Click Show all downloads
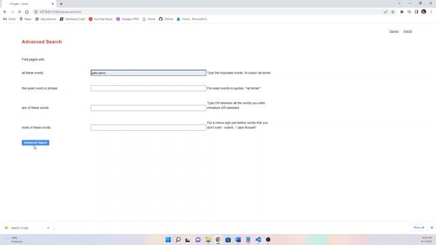 pyautogui.click(x=419, y=227)
